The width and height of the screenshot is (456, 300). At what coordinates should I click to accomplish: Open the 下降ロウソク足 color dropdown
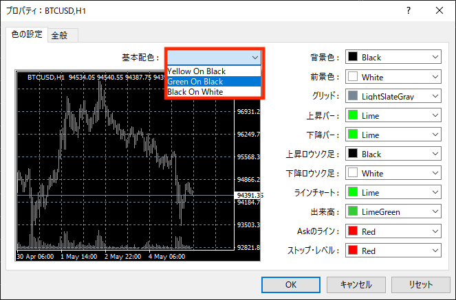[393, 173]
